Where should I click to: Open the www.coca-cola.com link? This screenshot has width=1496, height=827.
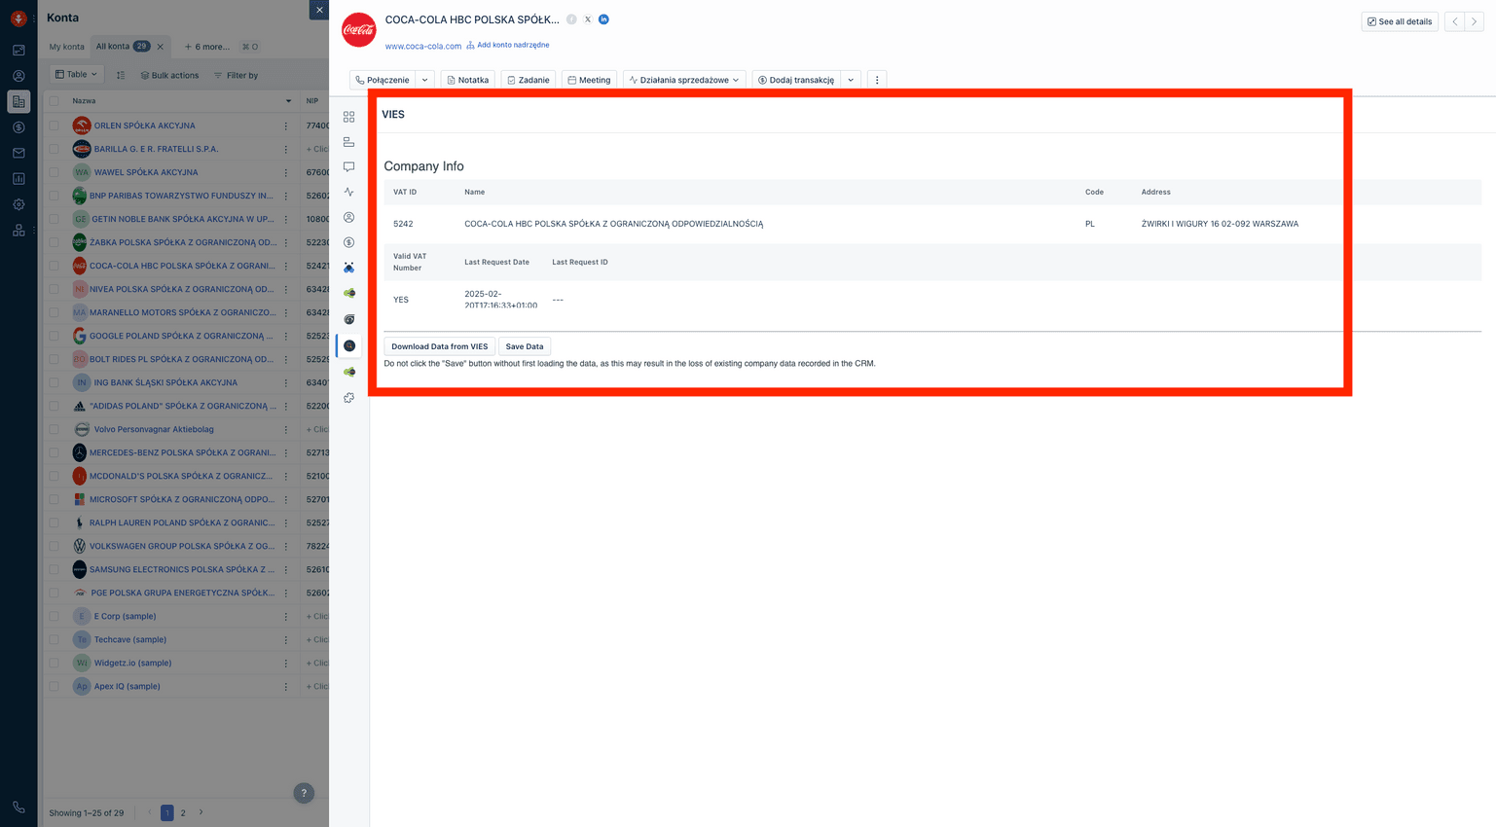423,46
